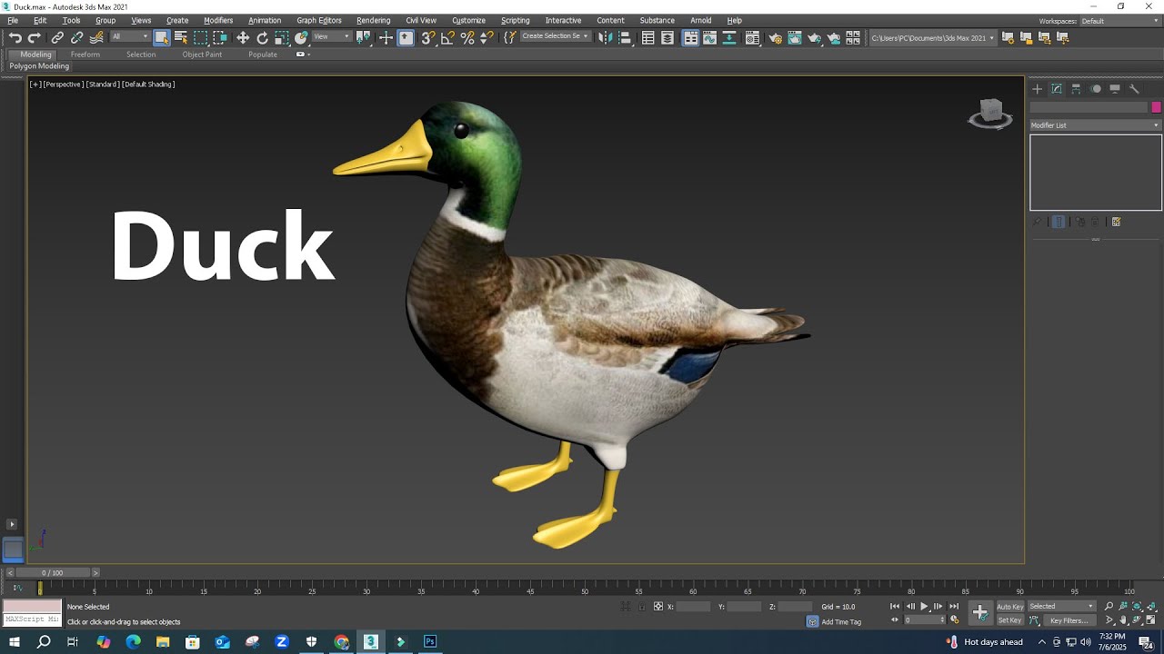Screen dimensions: 1164x654
Task: Open the project path dropdown
Action: click(932, 37)
